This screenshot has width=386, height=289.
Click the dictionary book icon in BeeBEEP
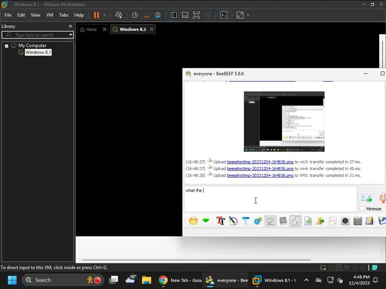283,221
